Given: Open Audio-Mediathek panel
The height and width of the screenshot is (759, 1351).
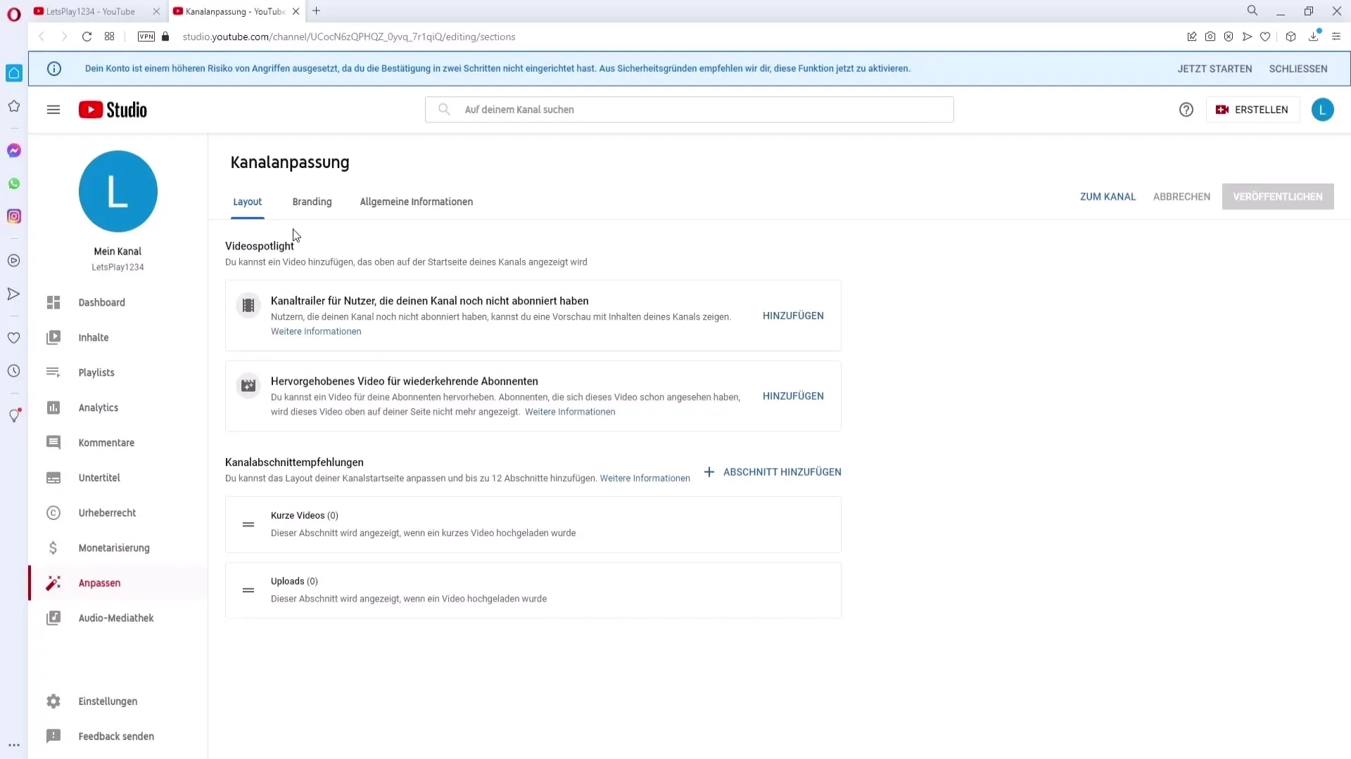Looking at the screenshot, I should pos(116,617).
